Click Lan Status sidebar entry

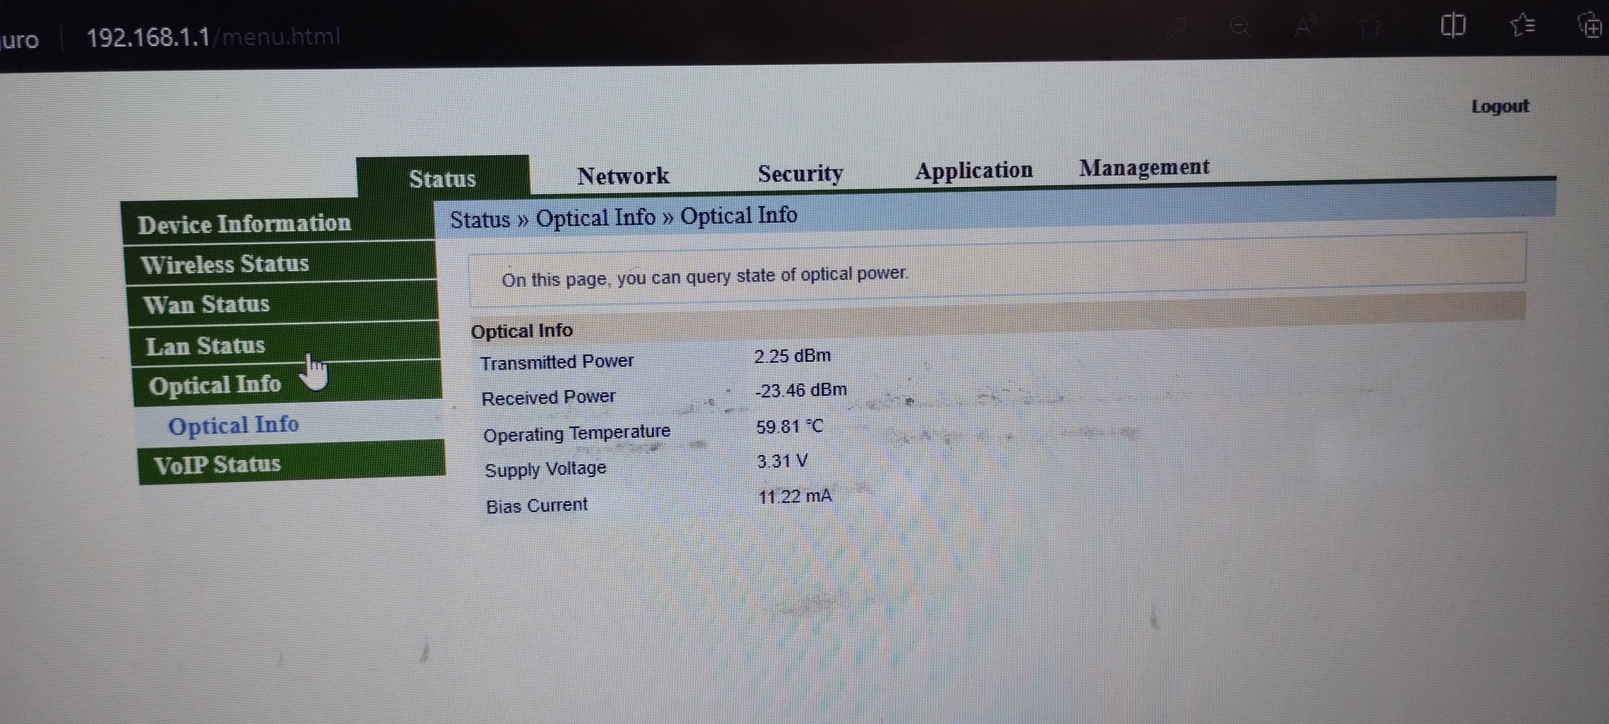pos(205,345)
